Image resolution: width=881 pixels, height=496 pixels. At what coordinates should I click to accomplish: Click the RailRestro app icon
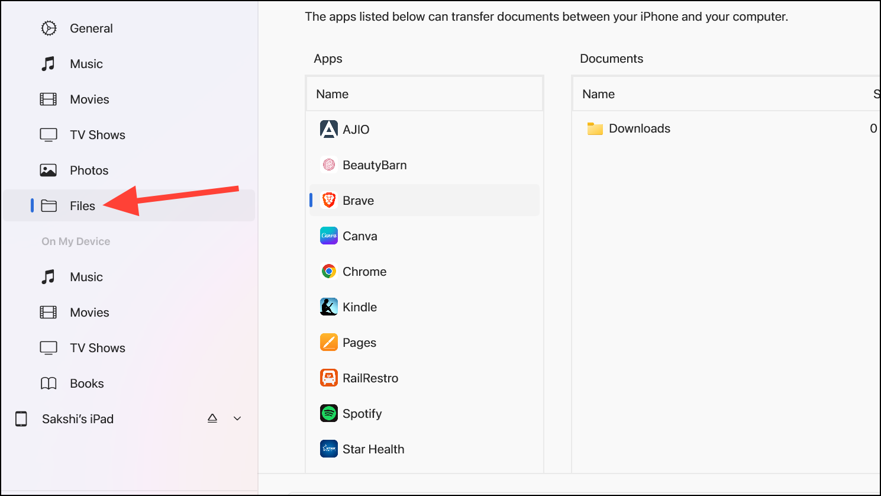(x=329, y=378)
